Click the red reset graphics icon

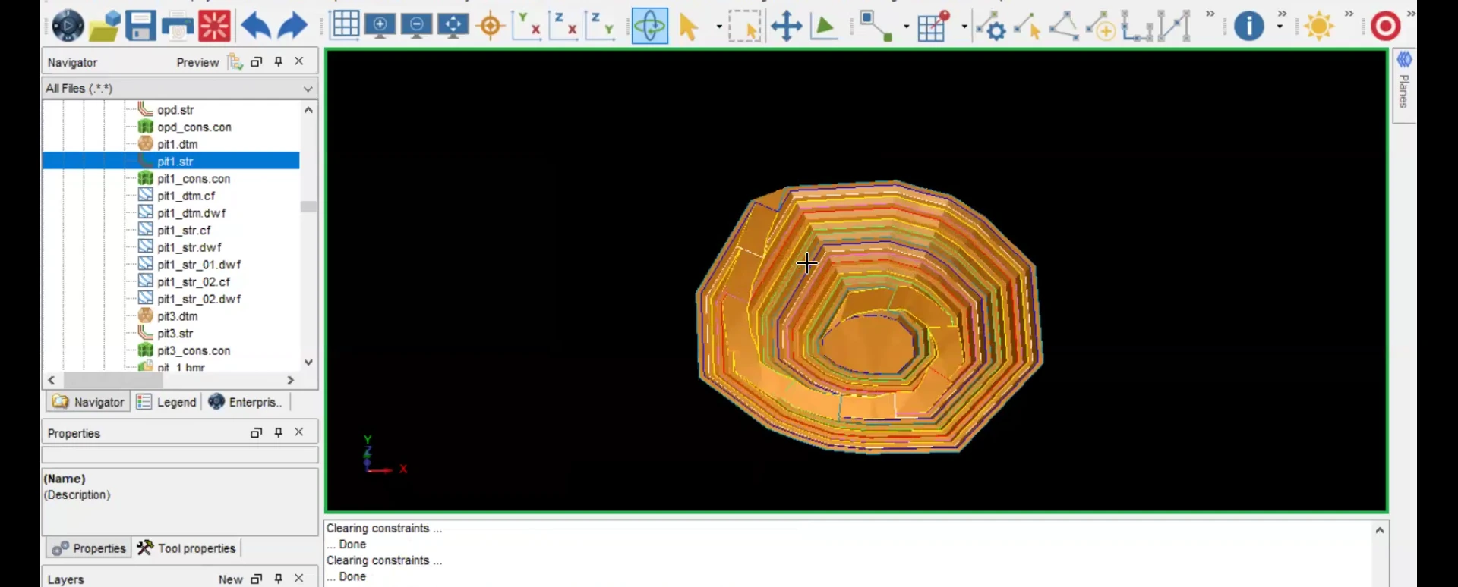click(214, 26)
